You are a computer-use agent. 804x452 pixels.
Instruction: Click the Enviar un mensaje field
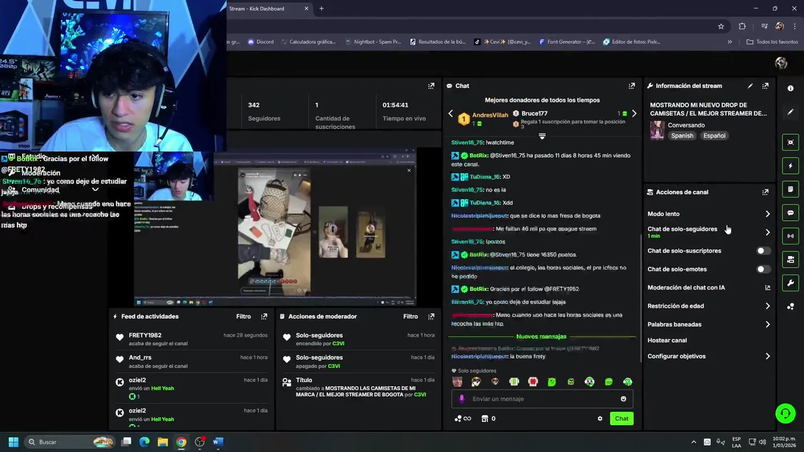click(542, 399)
